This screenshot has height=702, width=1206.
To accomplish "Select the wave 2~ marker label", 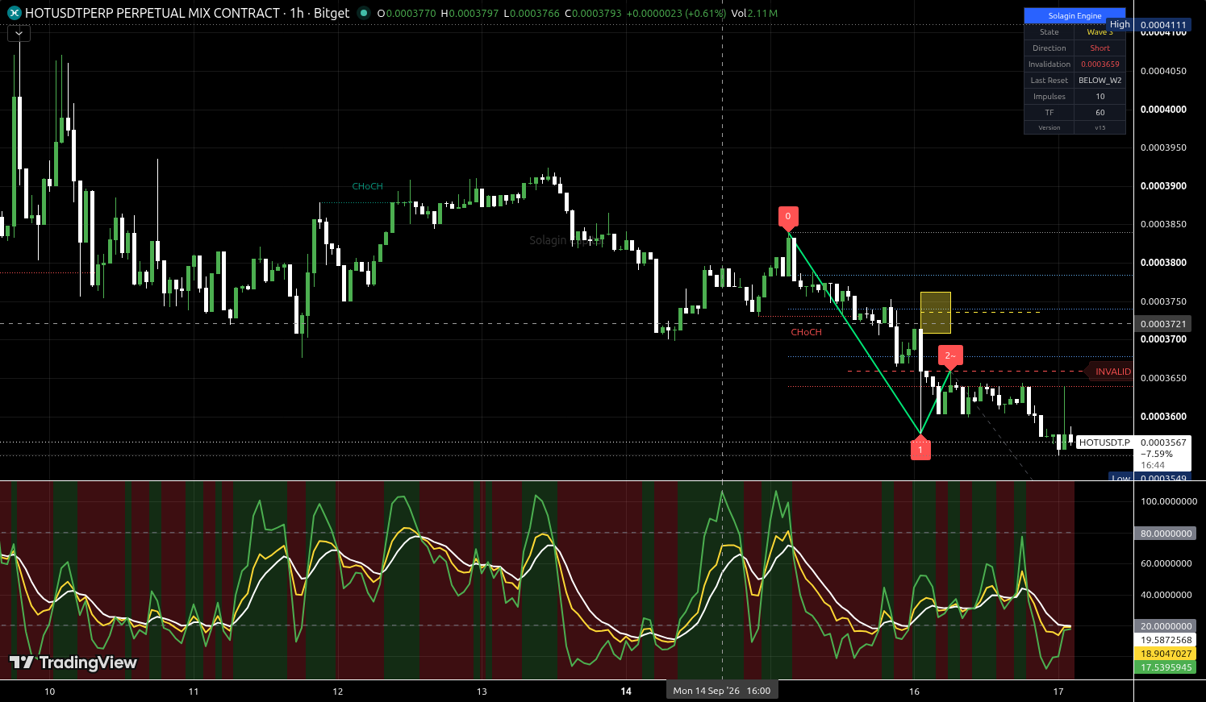I will tap(950, 355).
